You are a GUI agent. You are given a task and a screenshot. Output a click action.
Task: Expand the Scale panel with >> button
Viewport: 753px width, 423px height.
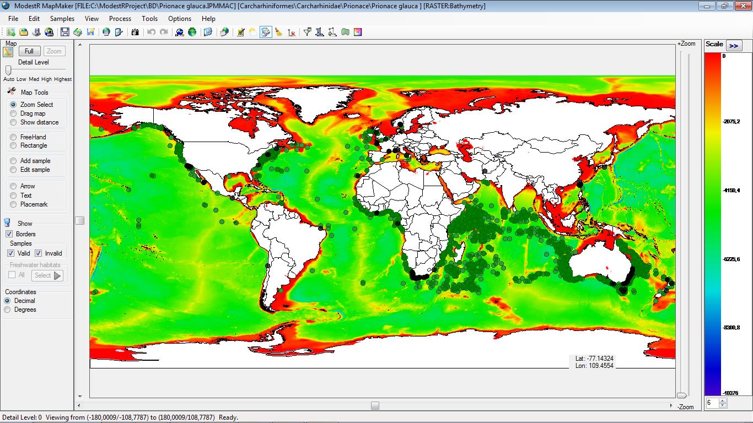[734, 46]
